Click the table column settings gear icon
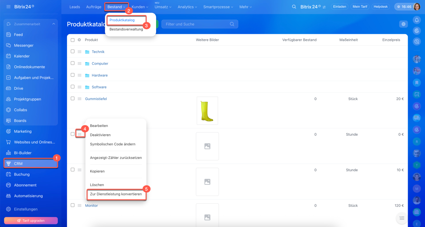 click(79, 40)
